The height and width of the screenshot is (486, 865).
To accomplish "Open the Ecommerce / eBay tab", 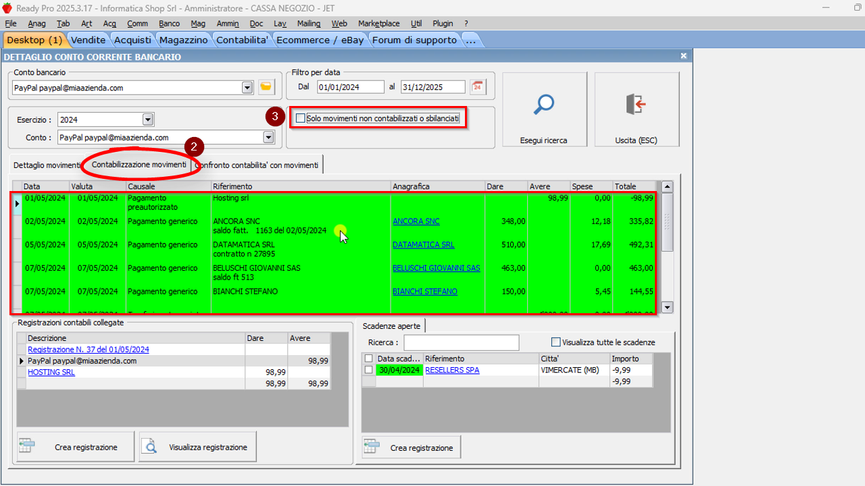I will 320,40.
